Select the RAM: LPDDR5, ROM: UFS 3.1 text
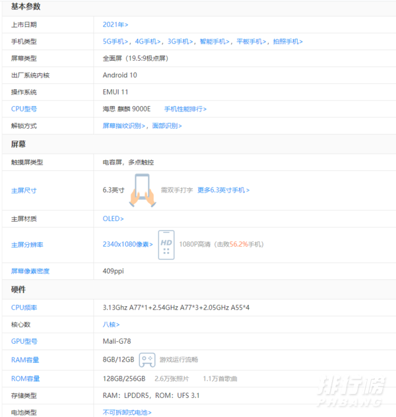 (x=151, y=396)
